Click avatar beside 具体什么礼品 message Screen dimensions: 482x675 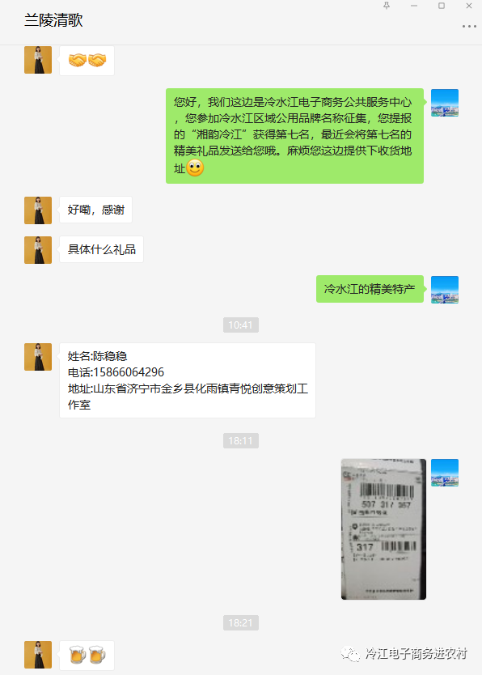(38, 250)
